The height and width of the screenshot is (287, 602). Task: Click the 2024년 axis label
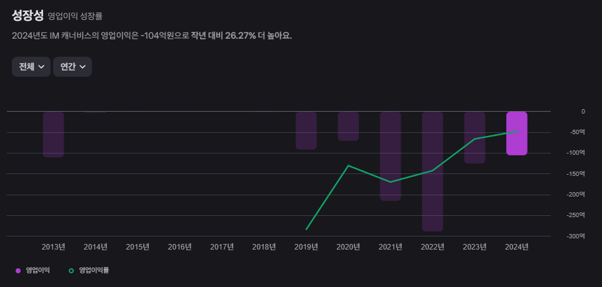point(517,247)
